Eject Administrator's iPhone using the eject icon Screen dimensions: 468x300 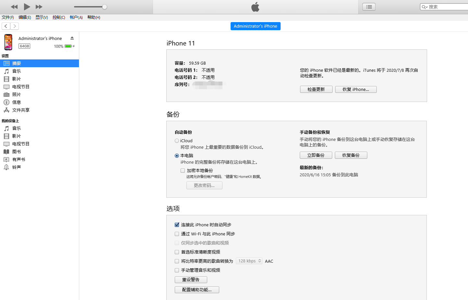[x=72, y=38]
